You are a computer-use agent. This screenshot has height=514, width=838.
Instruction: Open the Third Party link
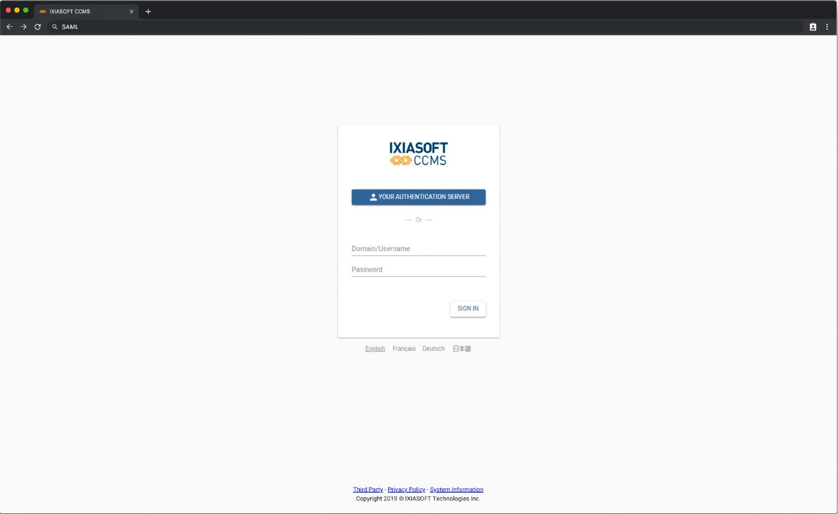click(x=368, y=489)
